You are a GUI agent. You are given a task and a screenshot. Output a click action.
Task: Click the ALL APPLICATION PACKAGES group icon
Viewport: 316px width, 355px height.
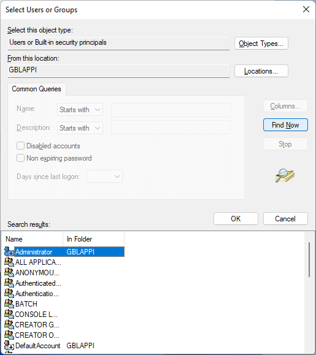pos(9,262)
